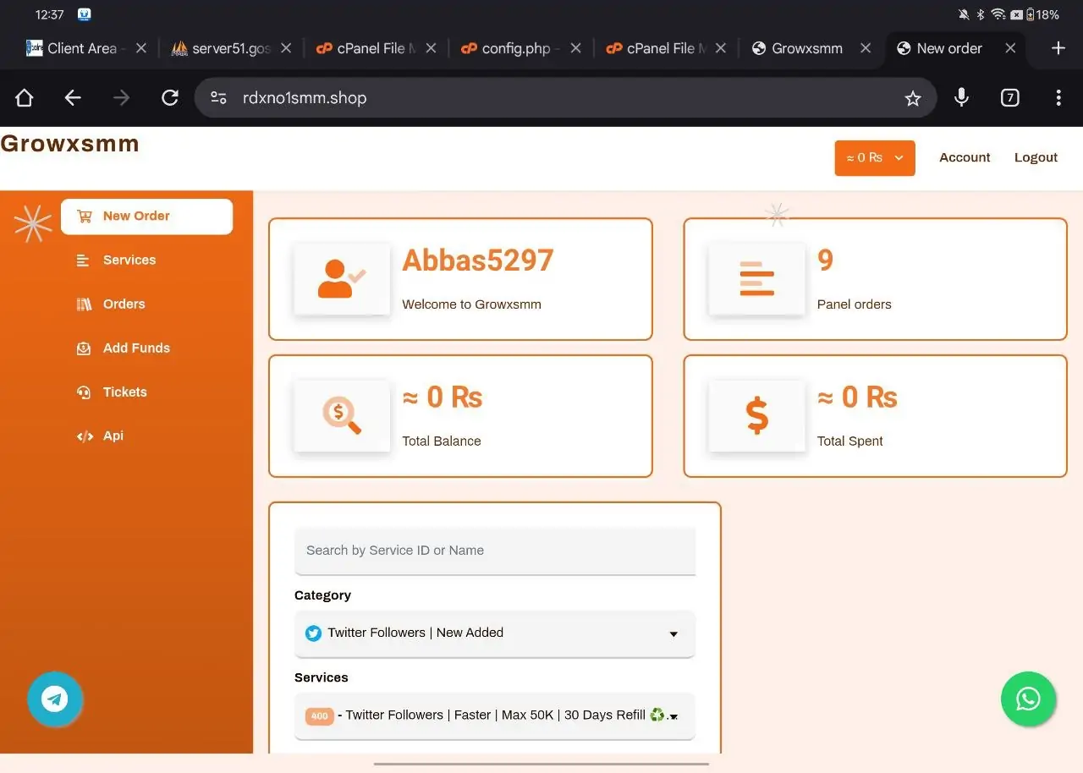Click the Search by Service ID field

coord(495,551)
